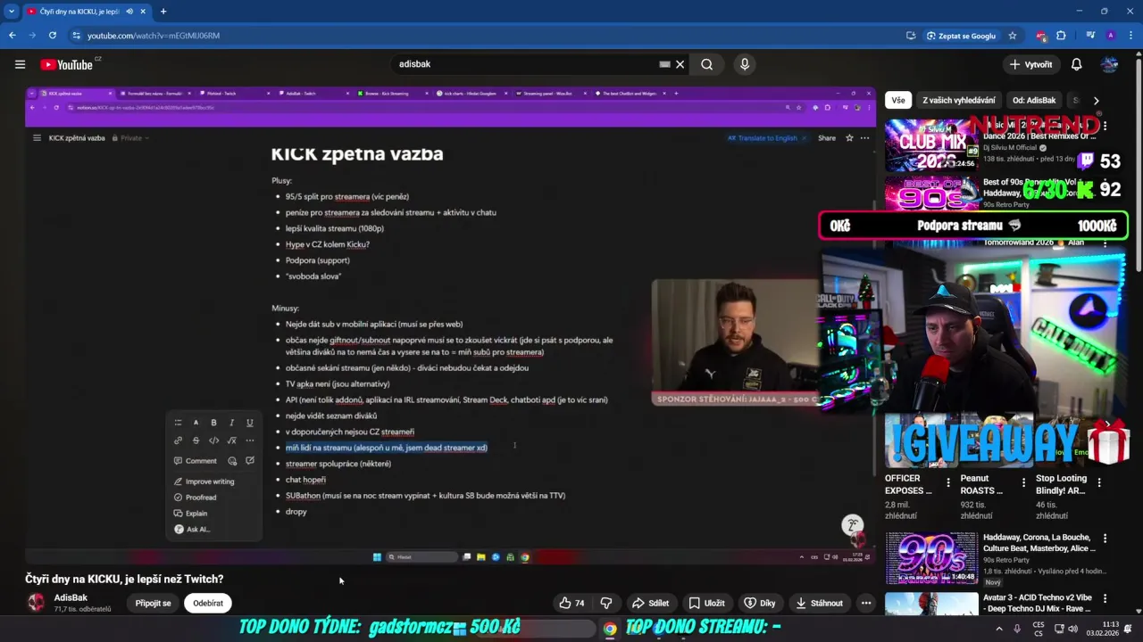View site information icon in address bar
This screenshot has width=1143, height=642.
point(76,36)
